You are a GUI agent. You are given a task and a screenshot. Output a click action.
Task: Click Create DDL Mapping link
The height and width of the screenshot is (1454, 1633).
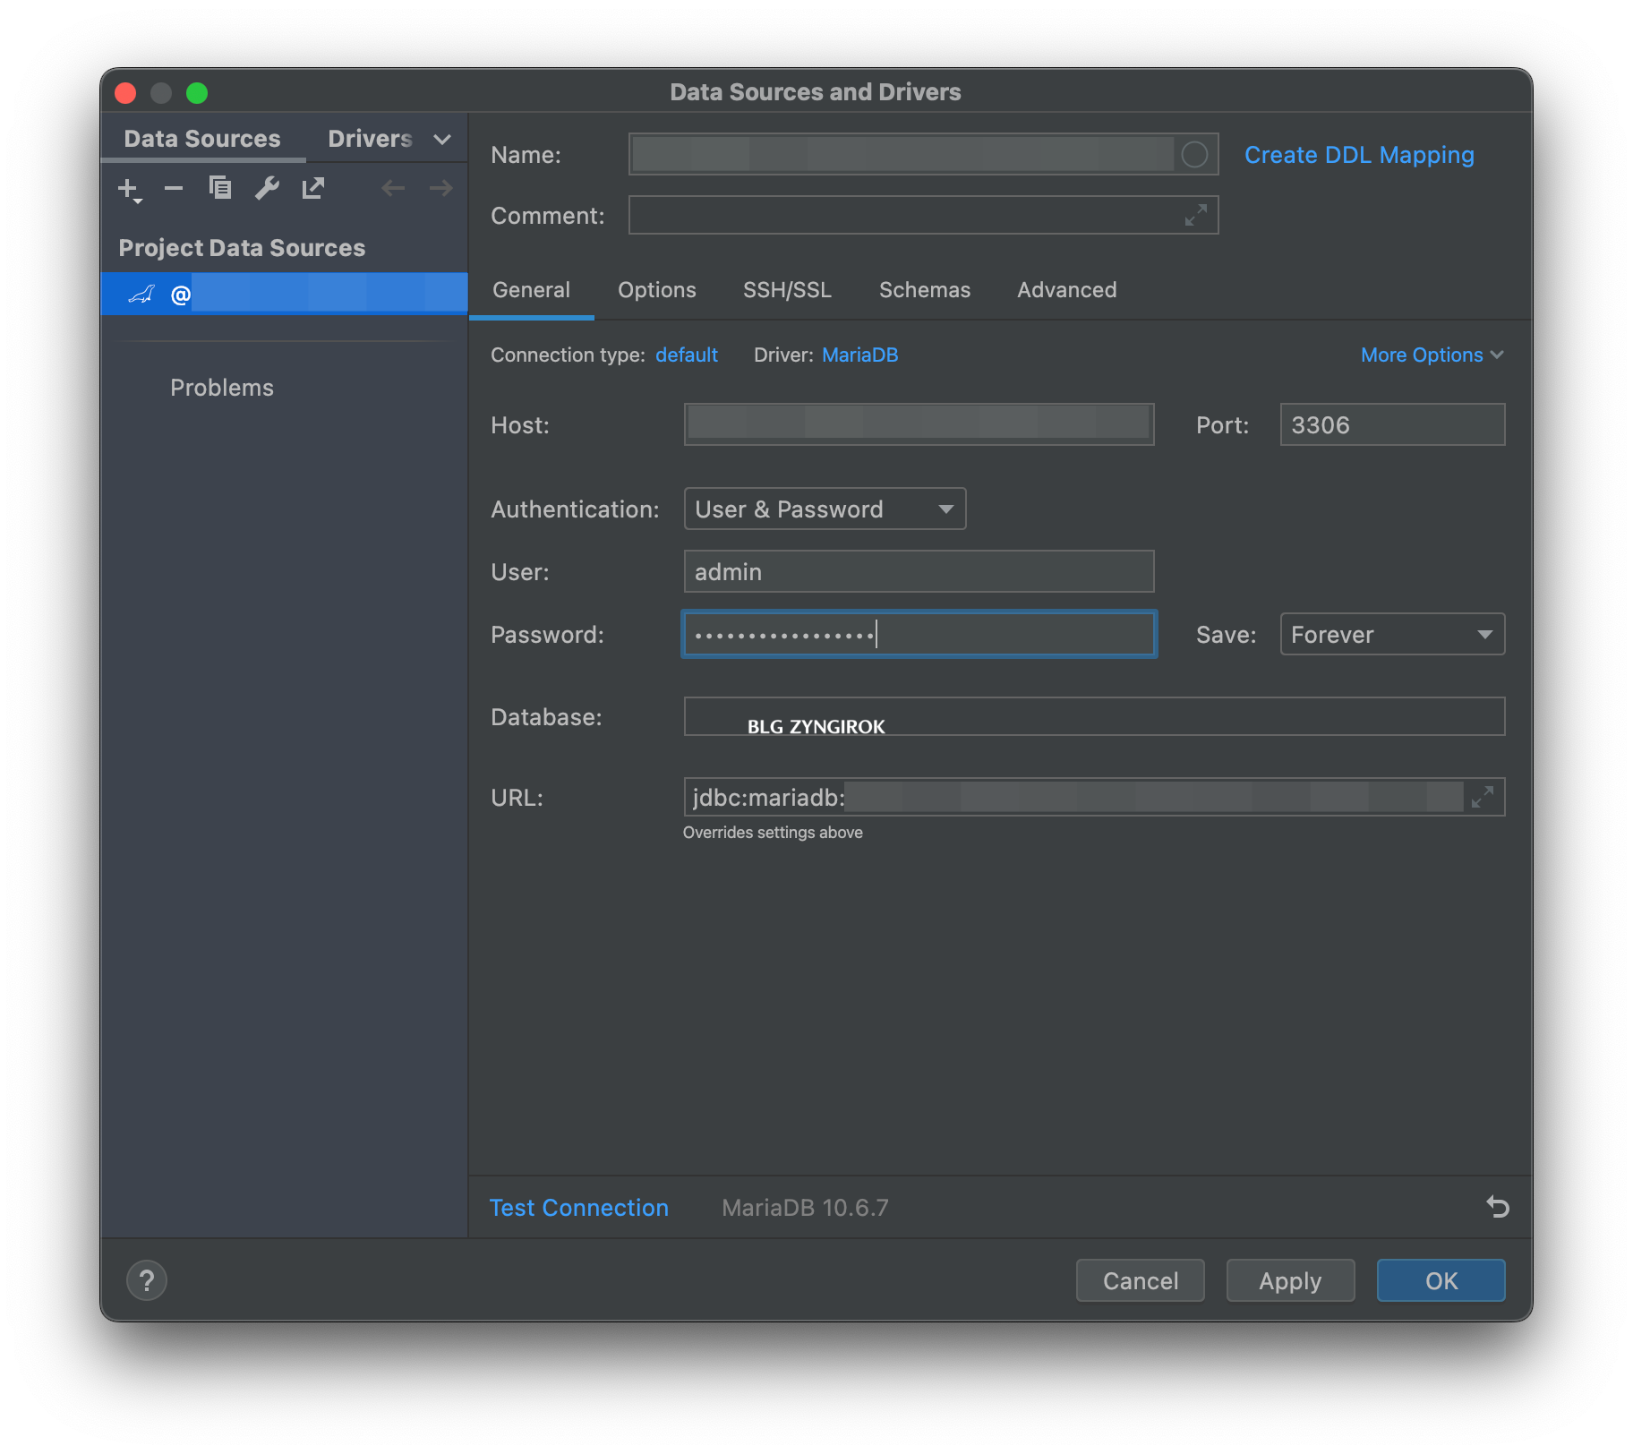click(1359, 155)
